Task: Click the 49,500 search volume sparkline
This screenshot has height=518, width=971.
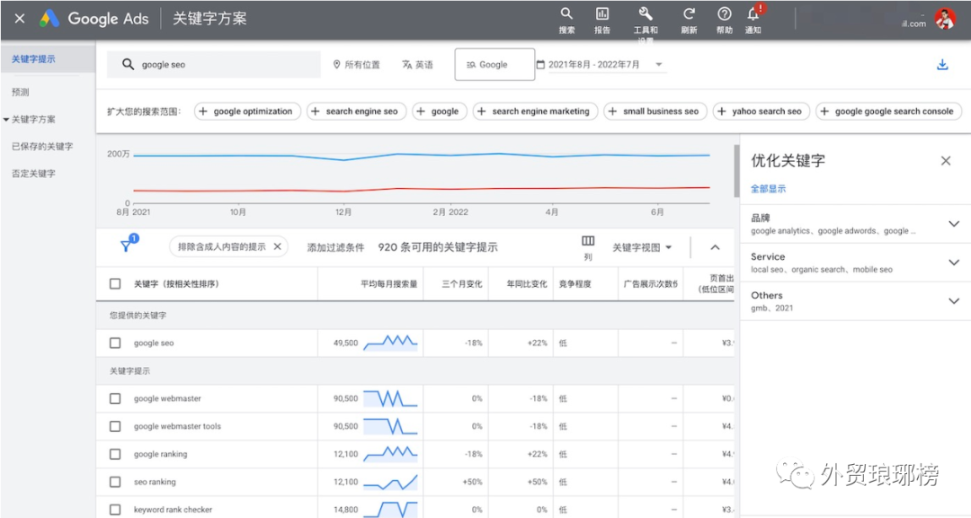Action: click(390, 343)
